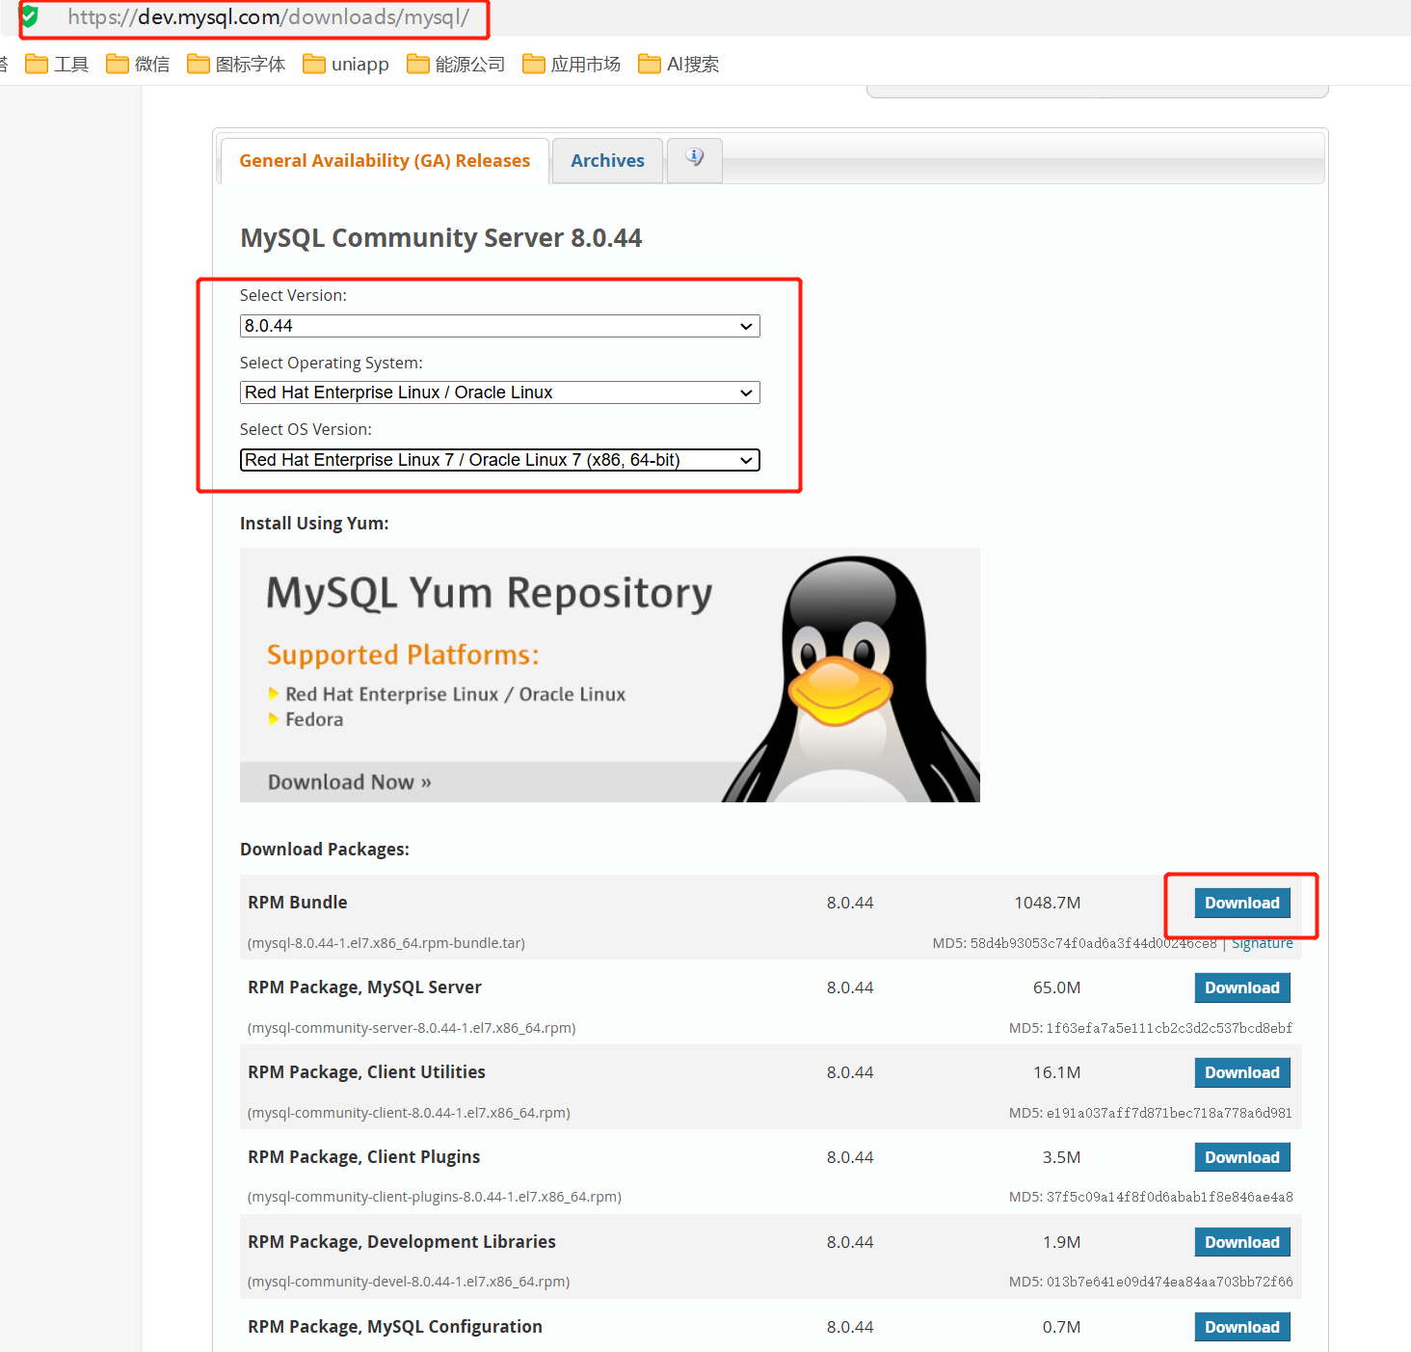Click the mysql-community-server-8.0.44-1.el7.x86_64.rpm filename

click(x=412, y=1028)
